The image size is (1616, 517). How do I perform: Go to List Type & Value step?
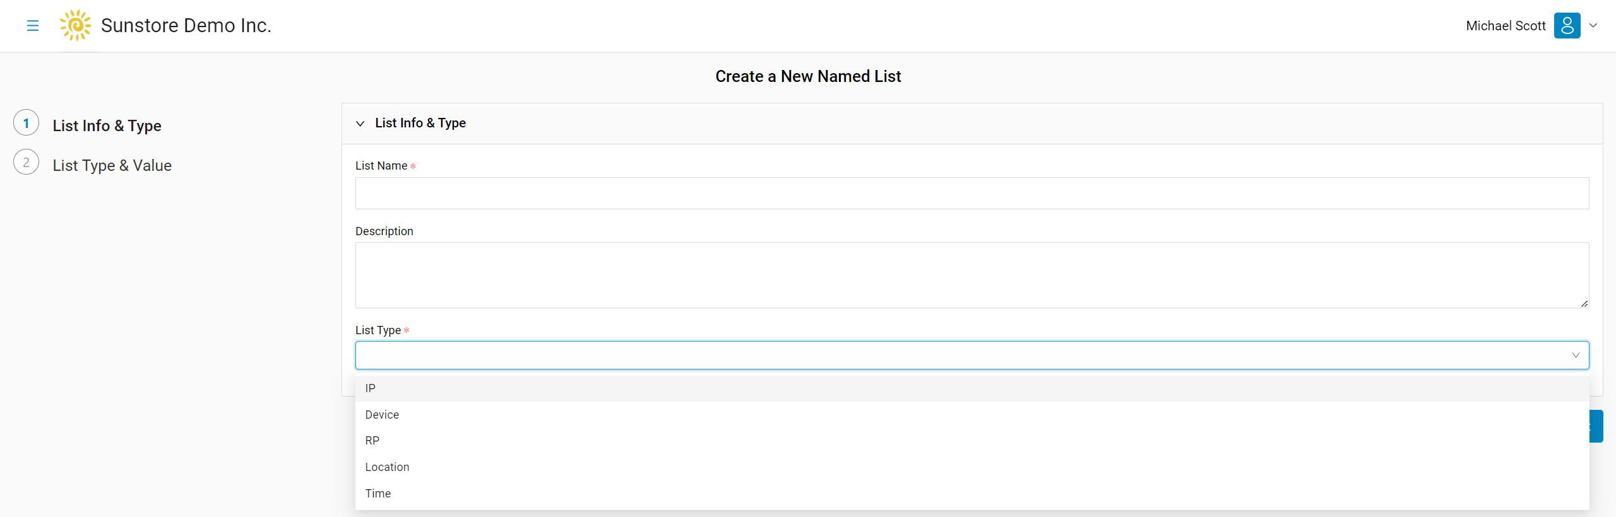(x=112, y=165)
